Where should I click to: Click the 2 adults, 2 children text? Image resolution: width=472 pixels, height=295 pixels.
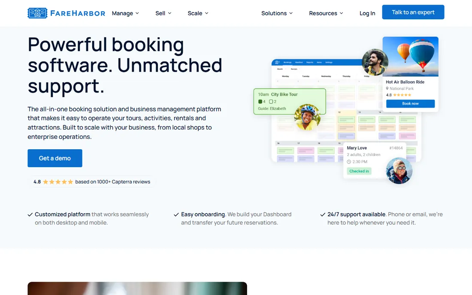(x=363, y=154)
